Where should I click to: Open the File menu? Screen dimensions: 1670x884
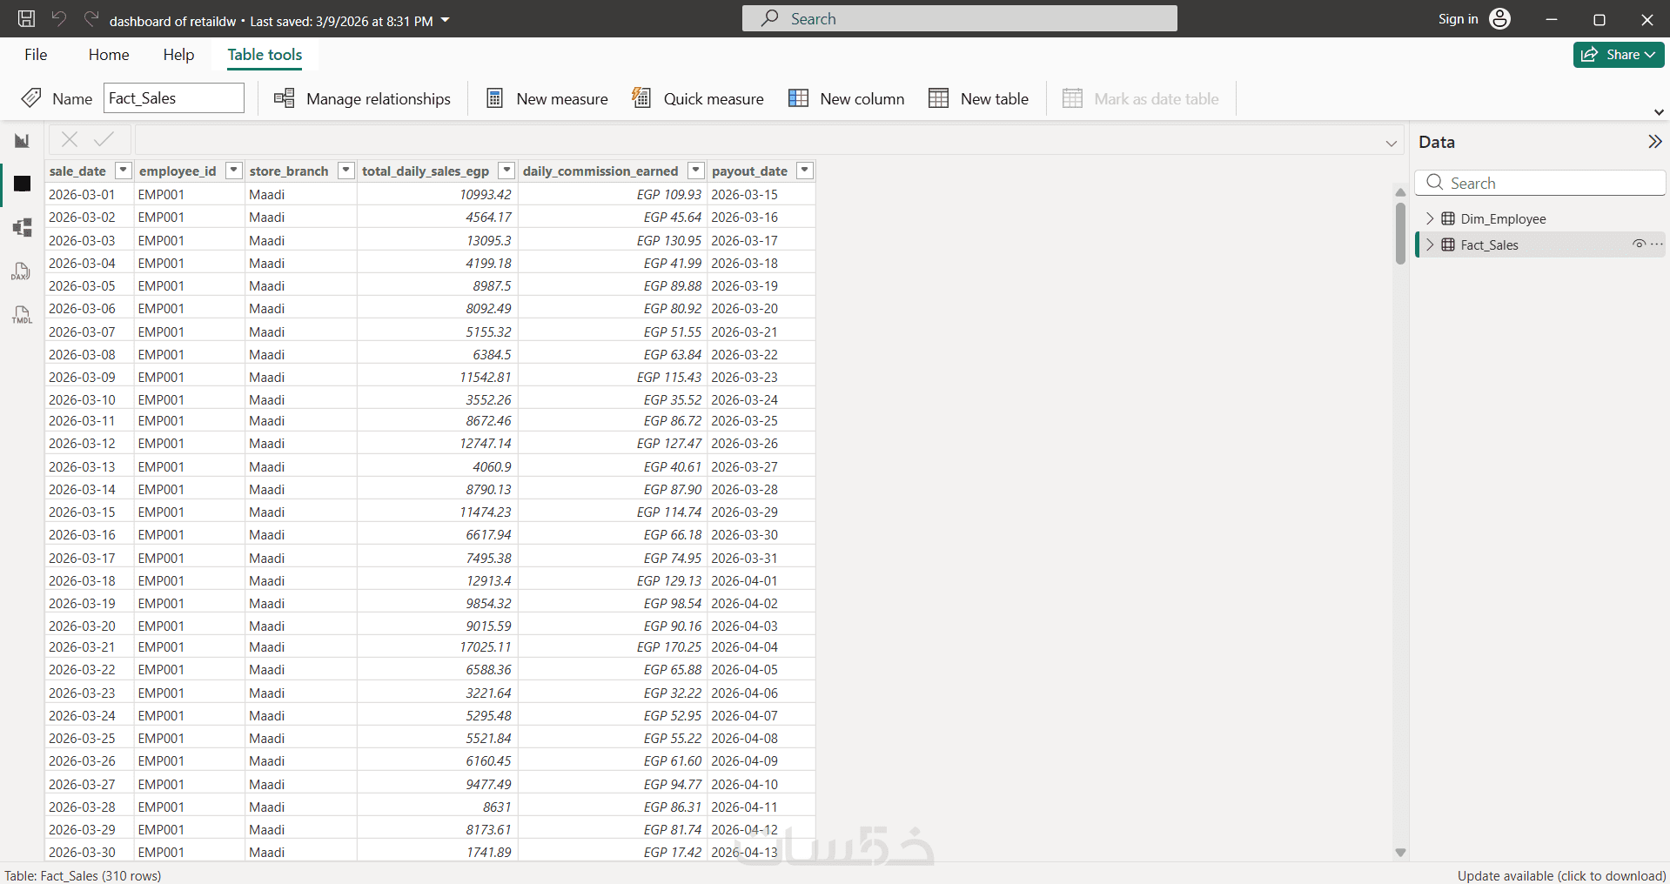[36, 55]
